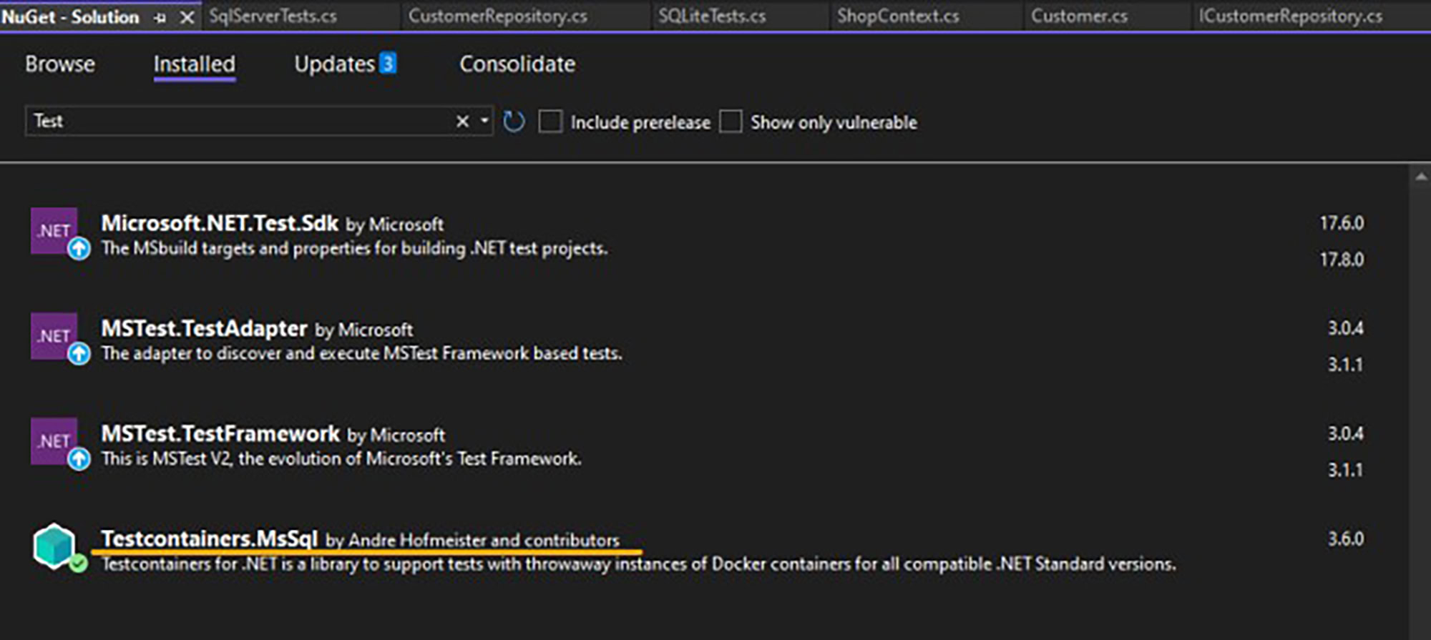Click installed version 3.0.4 for MSTest.TestAdapter
The width and height of the screenshot is (1431, 640).
(x=1346, y=328)
